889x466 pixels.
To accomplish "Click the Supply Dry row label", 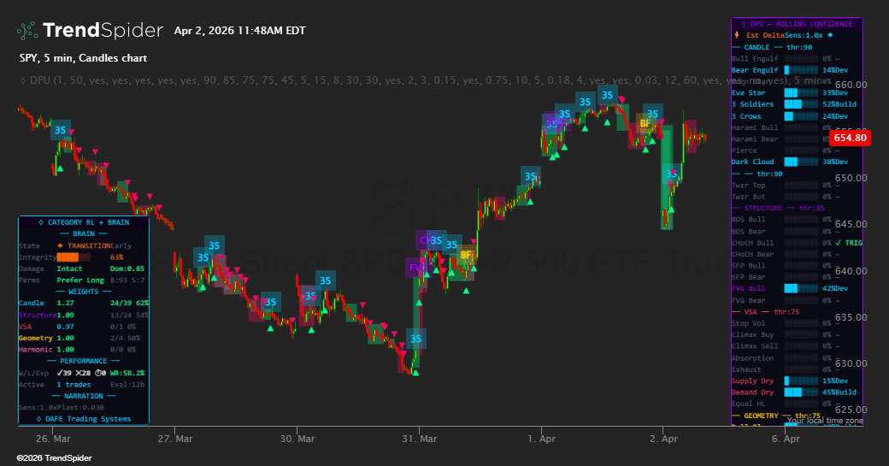I will click(752, 381).
